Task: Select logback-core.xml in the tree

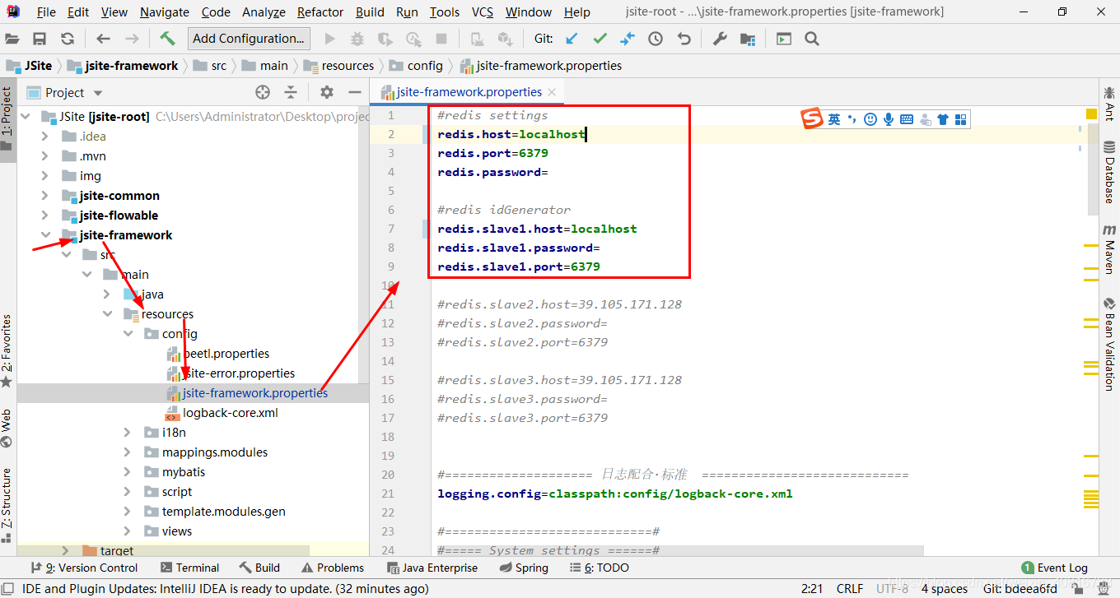Action: (x=222, y=413)
